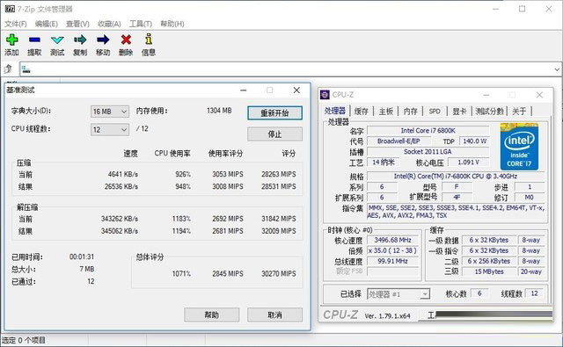The width and height of the screenshot is (563, 347).
Task: Click the up-folder icon beside address bar
Action: point(8,69)
